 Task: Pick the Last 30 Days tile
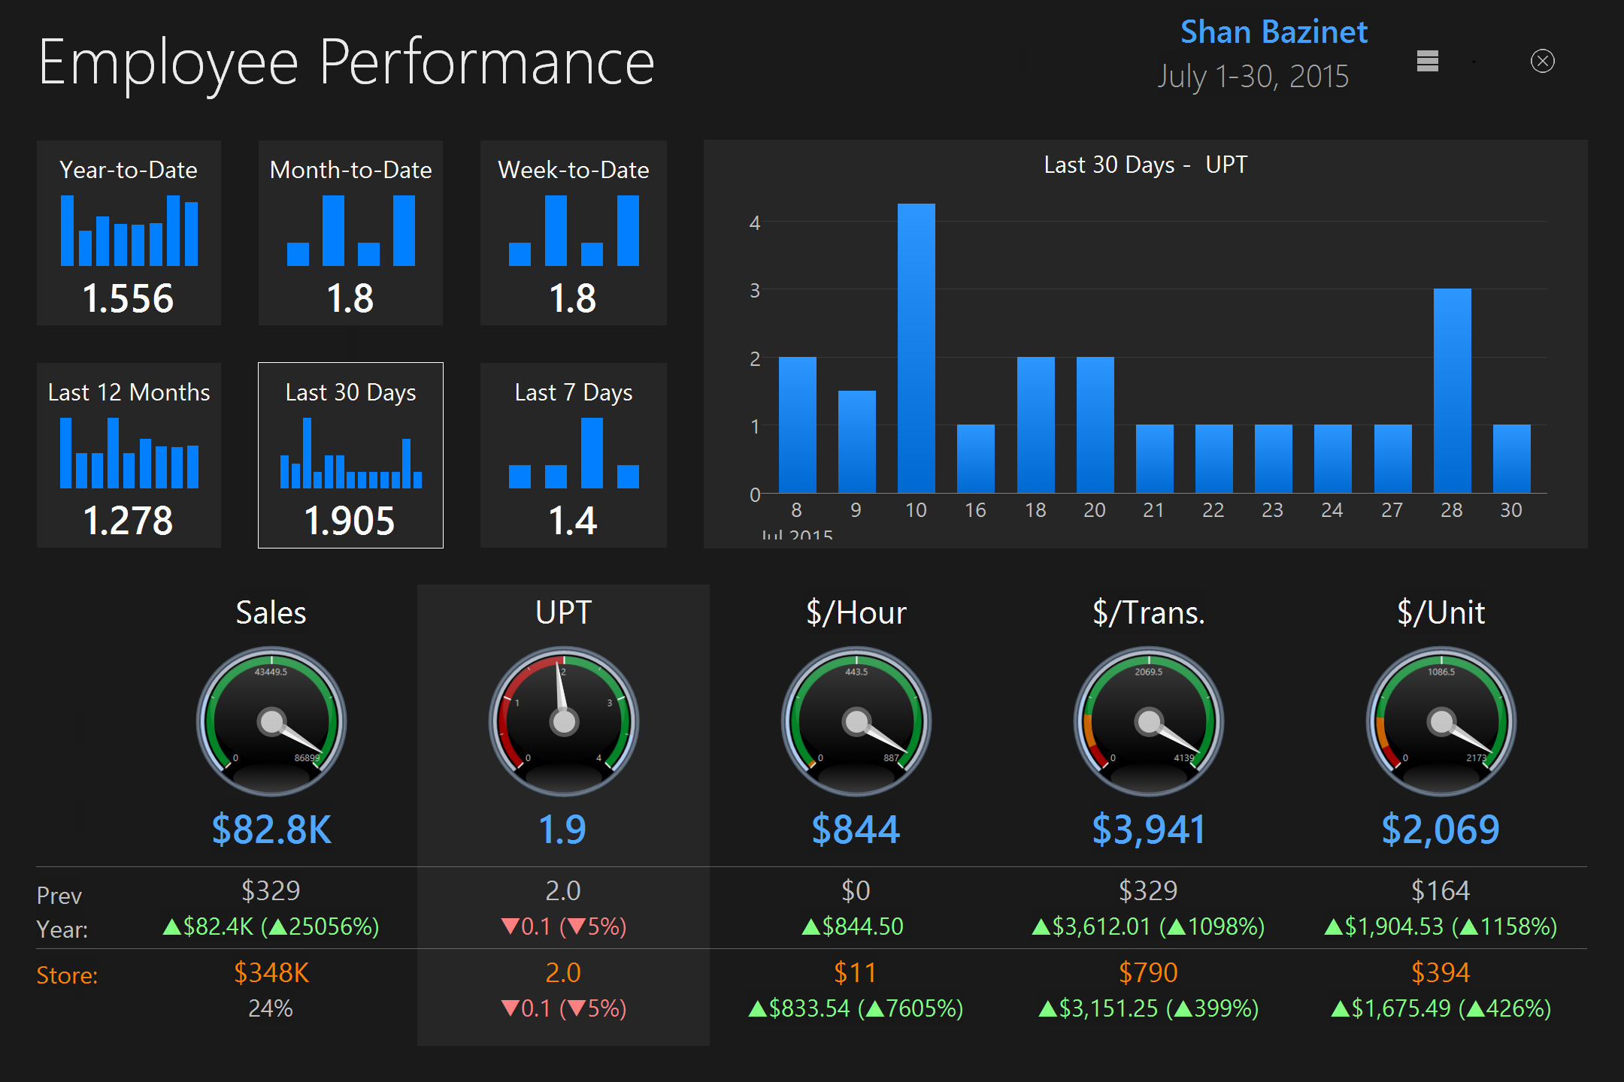point(350,455)
